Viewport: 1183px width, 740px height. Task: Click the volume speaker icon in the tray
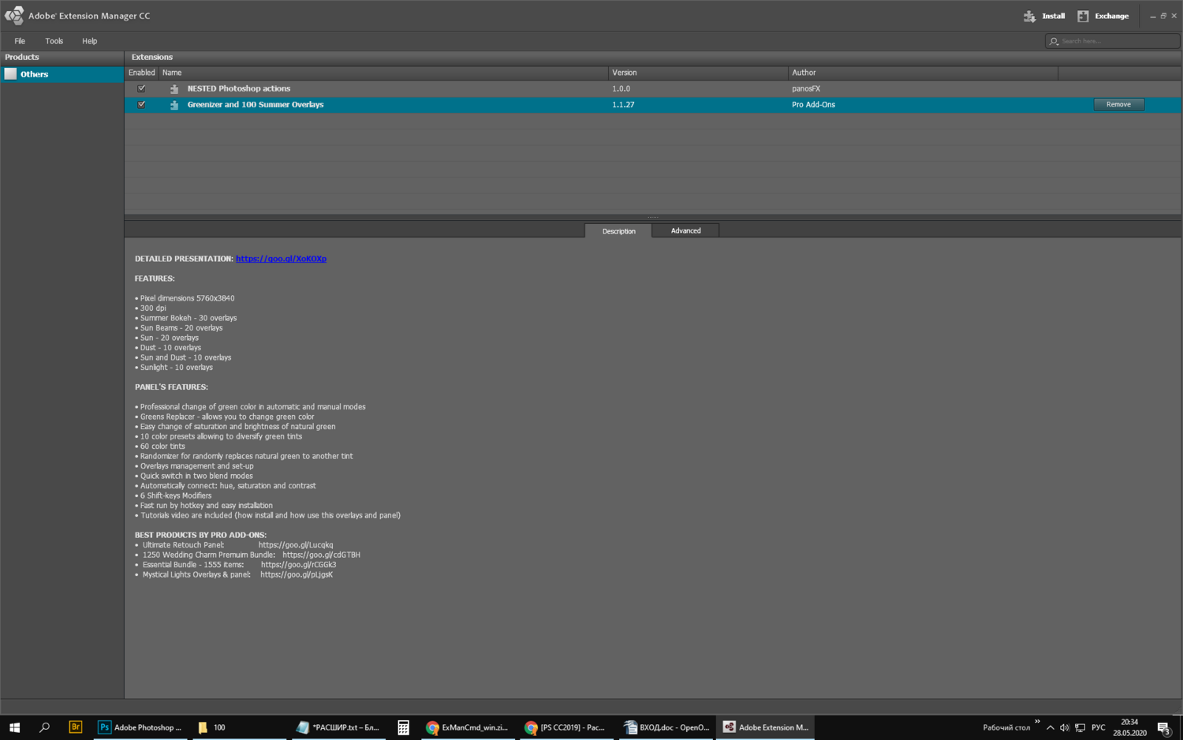point(1064,727)
